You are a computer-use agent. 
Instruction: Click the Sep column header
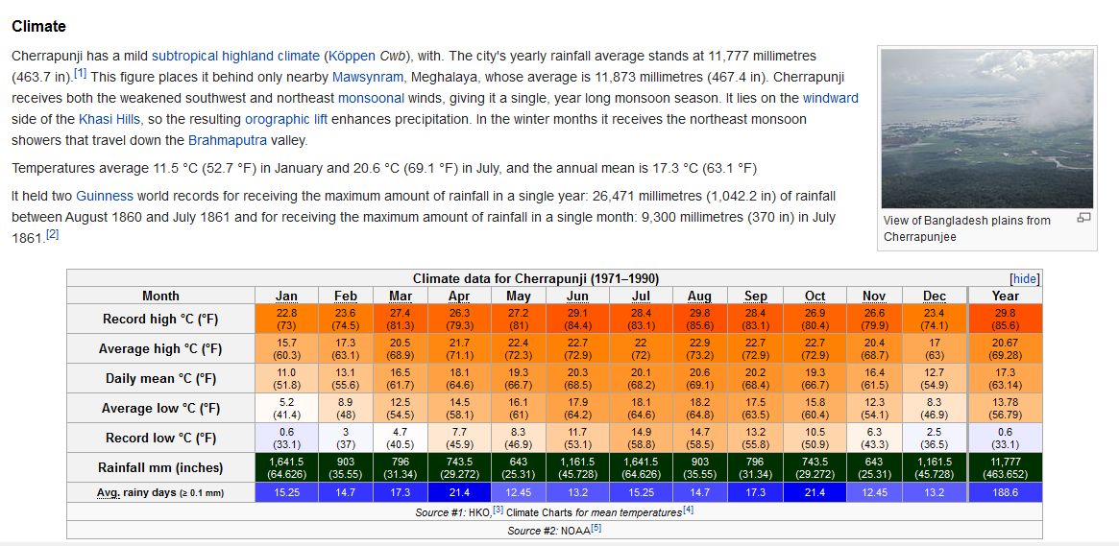pyautogui.click(x=756, y=296)
